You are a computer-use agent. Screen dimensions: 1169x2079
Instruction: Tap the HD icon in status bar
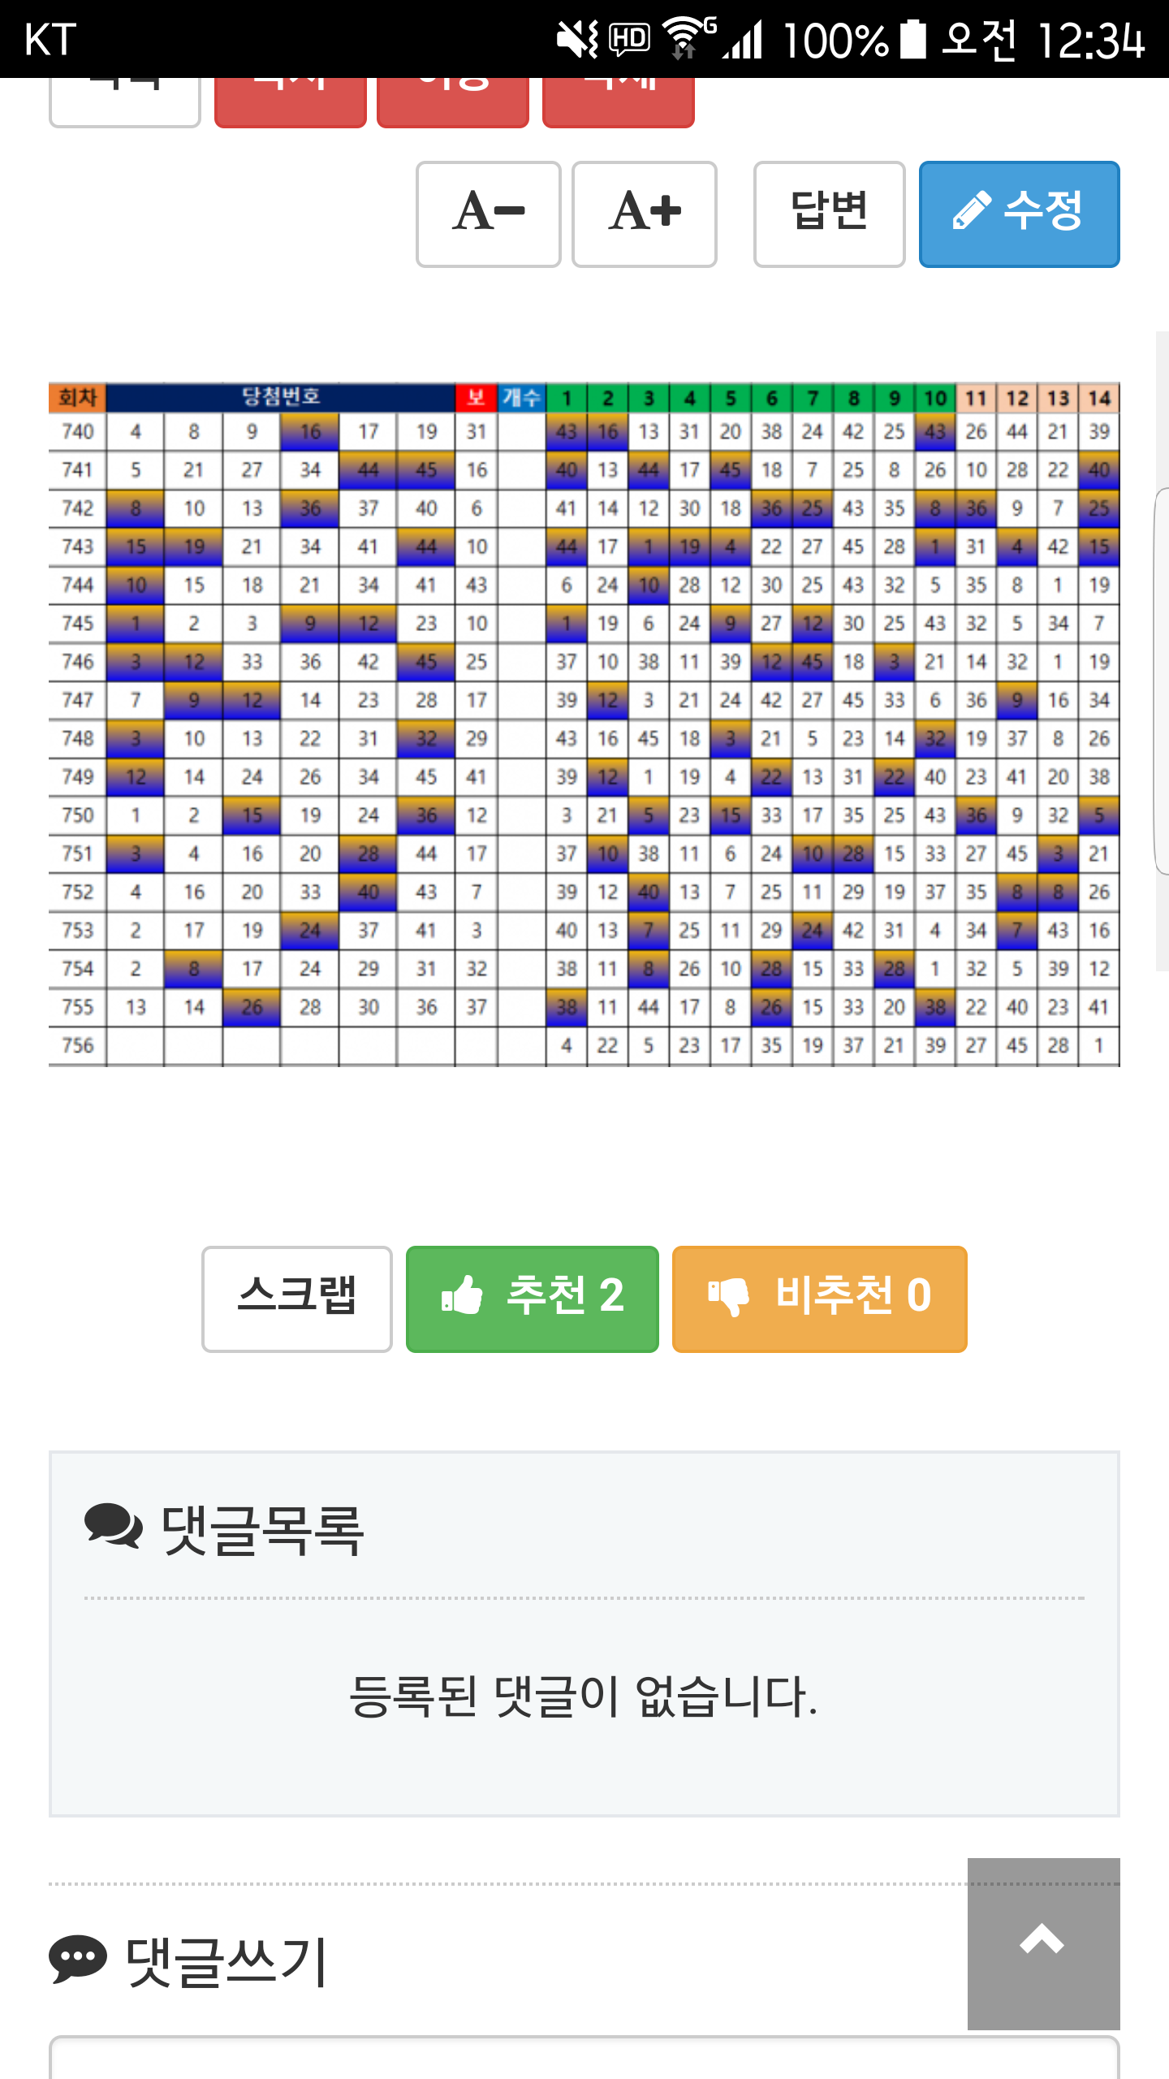[629, 39]
